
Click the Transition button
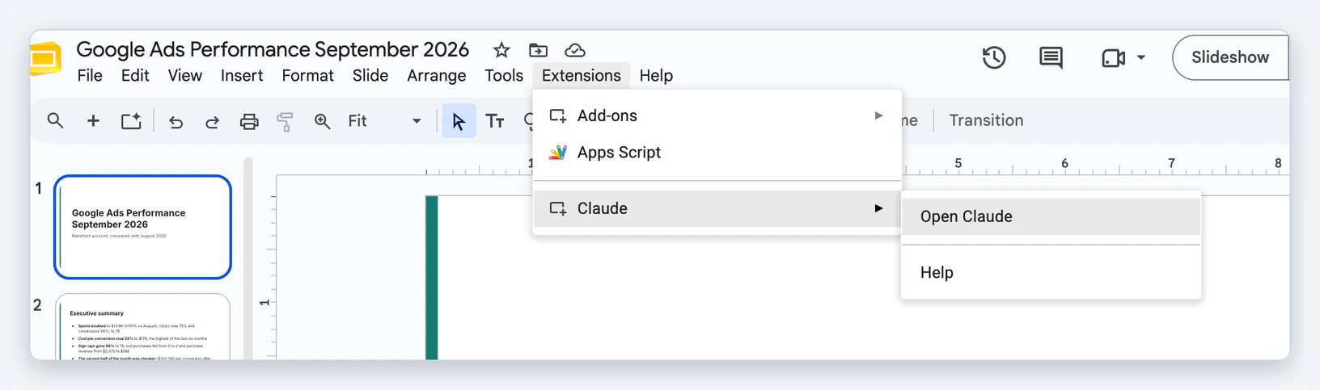[986, 120]
